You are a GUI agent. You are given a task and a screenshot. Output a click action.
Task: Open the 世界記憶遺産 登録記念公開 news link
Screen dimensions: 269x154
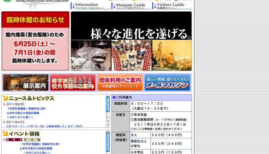coord(27,109)
